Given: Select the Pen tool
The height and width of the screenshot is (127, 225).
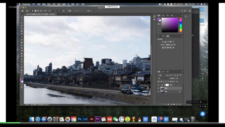Looking at the screenshot, I should [x=22, y=59].
